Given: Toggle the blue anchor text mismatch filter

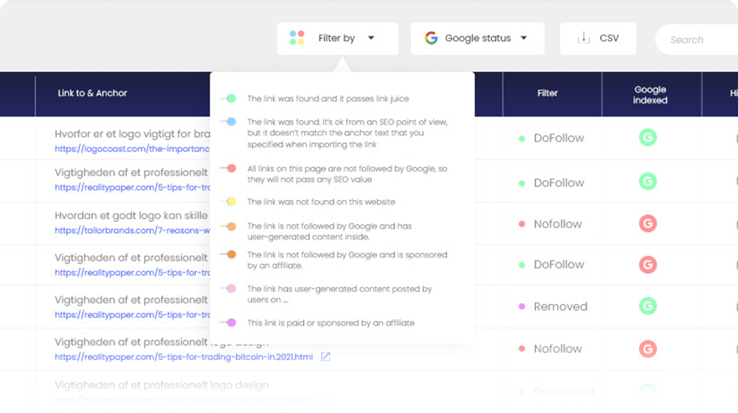Looking at the screenshot, I should click(228, 122).
